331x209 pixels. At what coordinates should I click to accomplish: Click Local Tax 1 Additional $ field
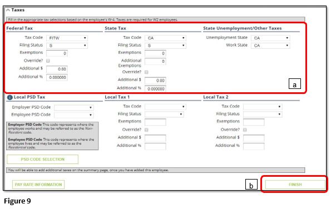tap(155, 138)
